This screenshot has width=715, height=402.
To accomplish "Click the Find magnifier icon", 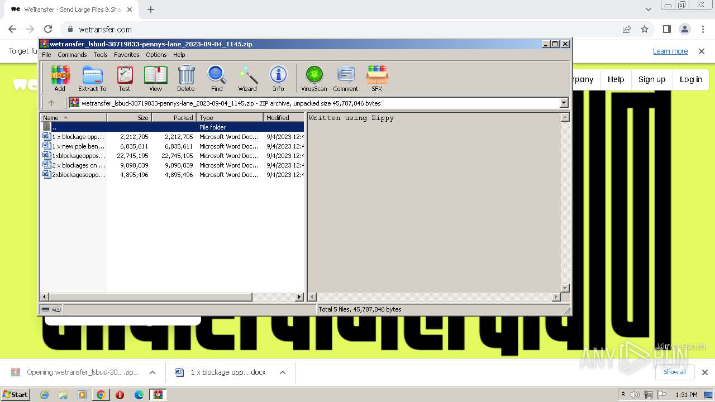I will coord(217,78).
